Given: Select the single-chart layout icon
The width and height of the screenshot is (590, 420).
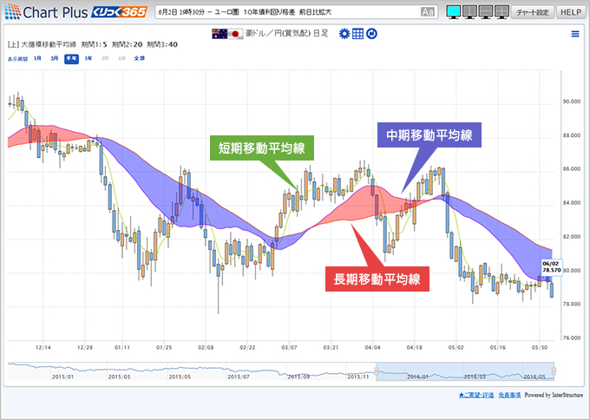Looking at the screenshot, I should [x=452, y=12].
